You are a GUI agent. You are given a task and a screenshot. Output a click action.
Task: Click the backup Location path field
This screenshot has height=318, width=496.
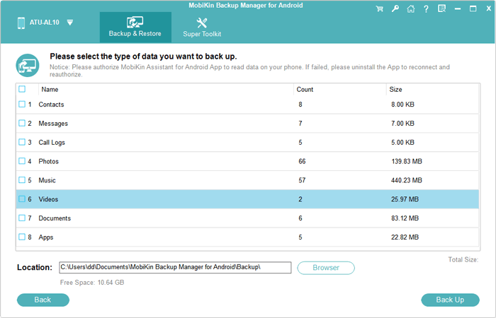pyautogui.click(x=175, y=267)
